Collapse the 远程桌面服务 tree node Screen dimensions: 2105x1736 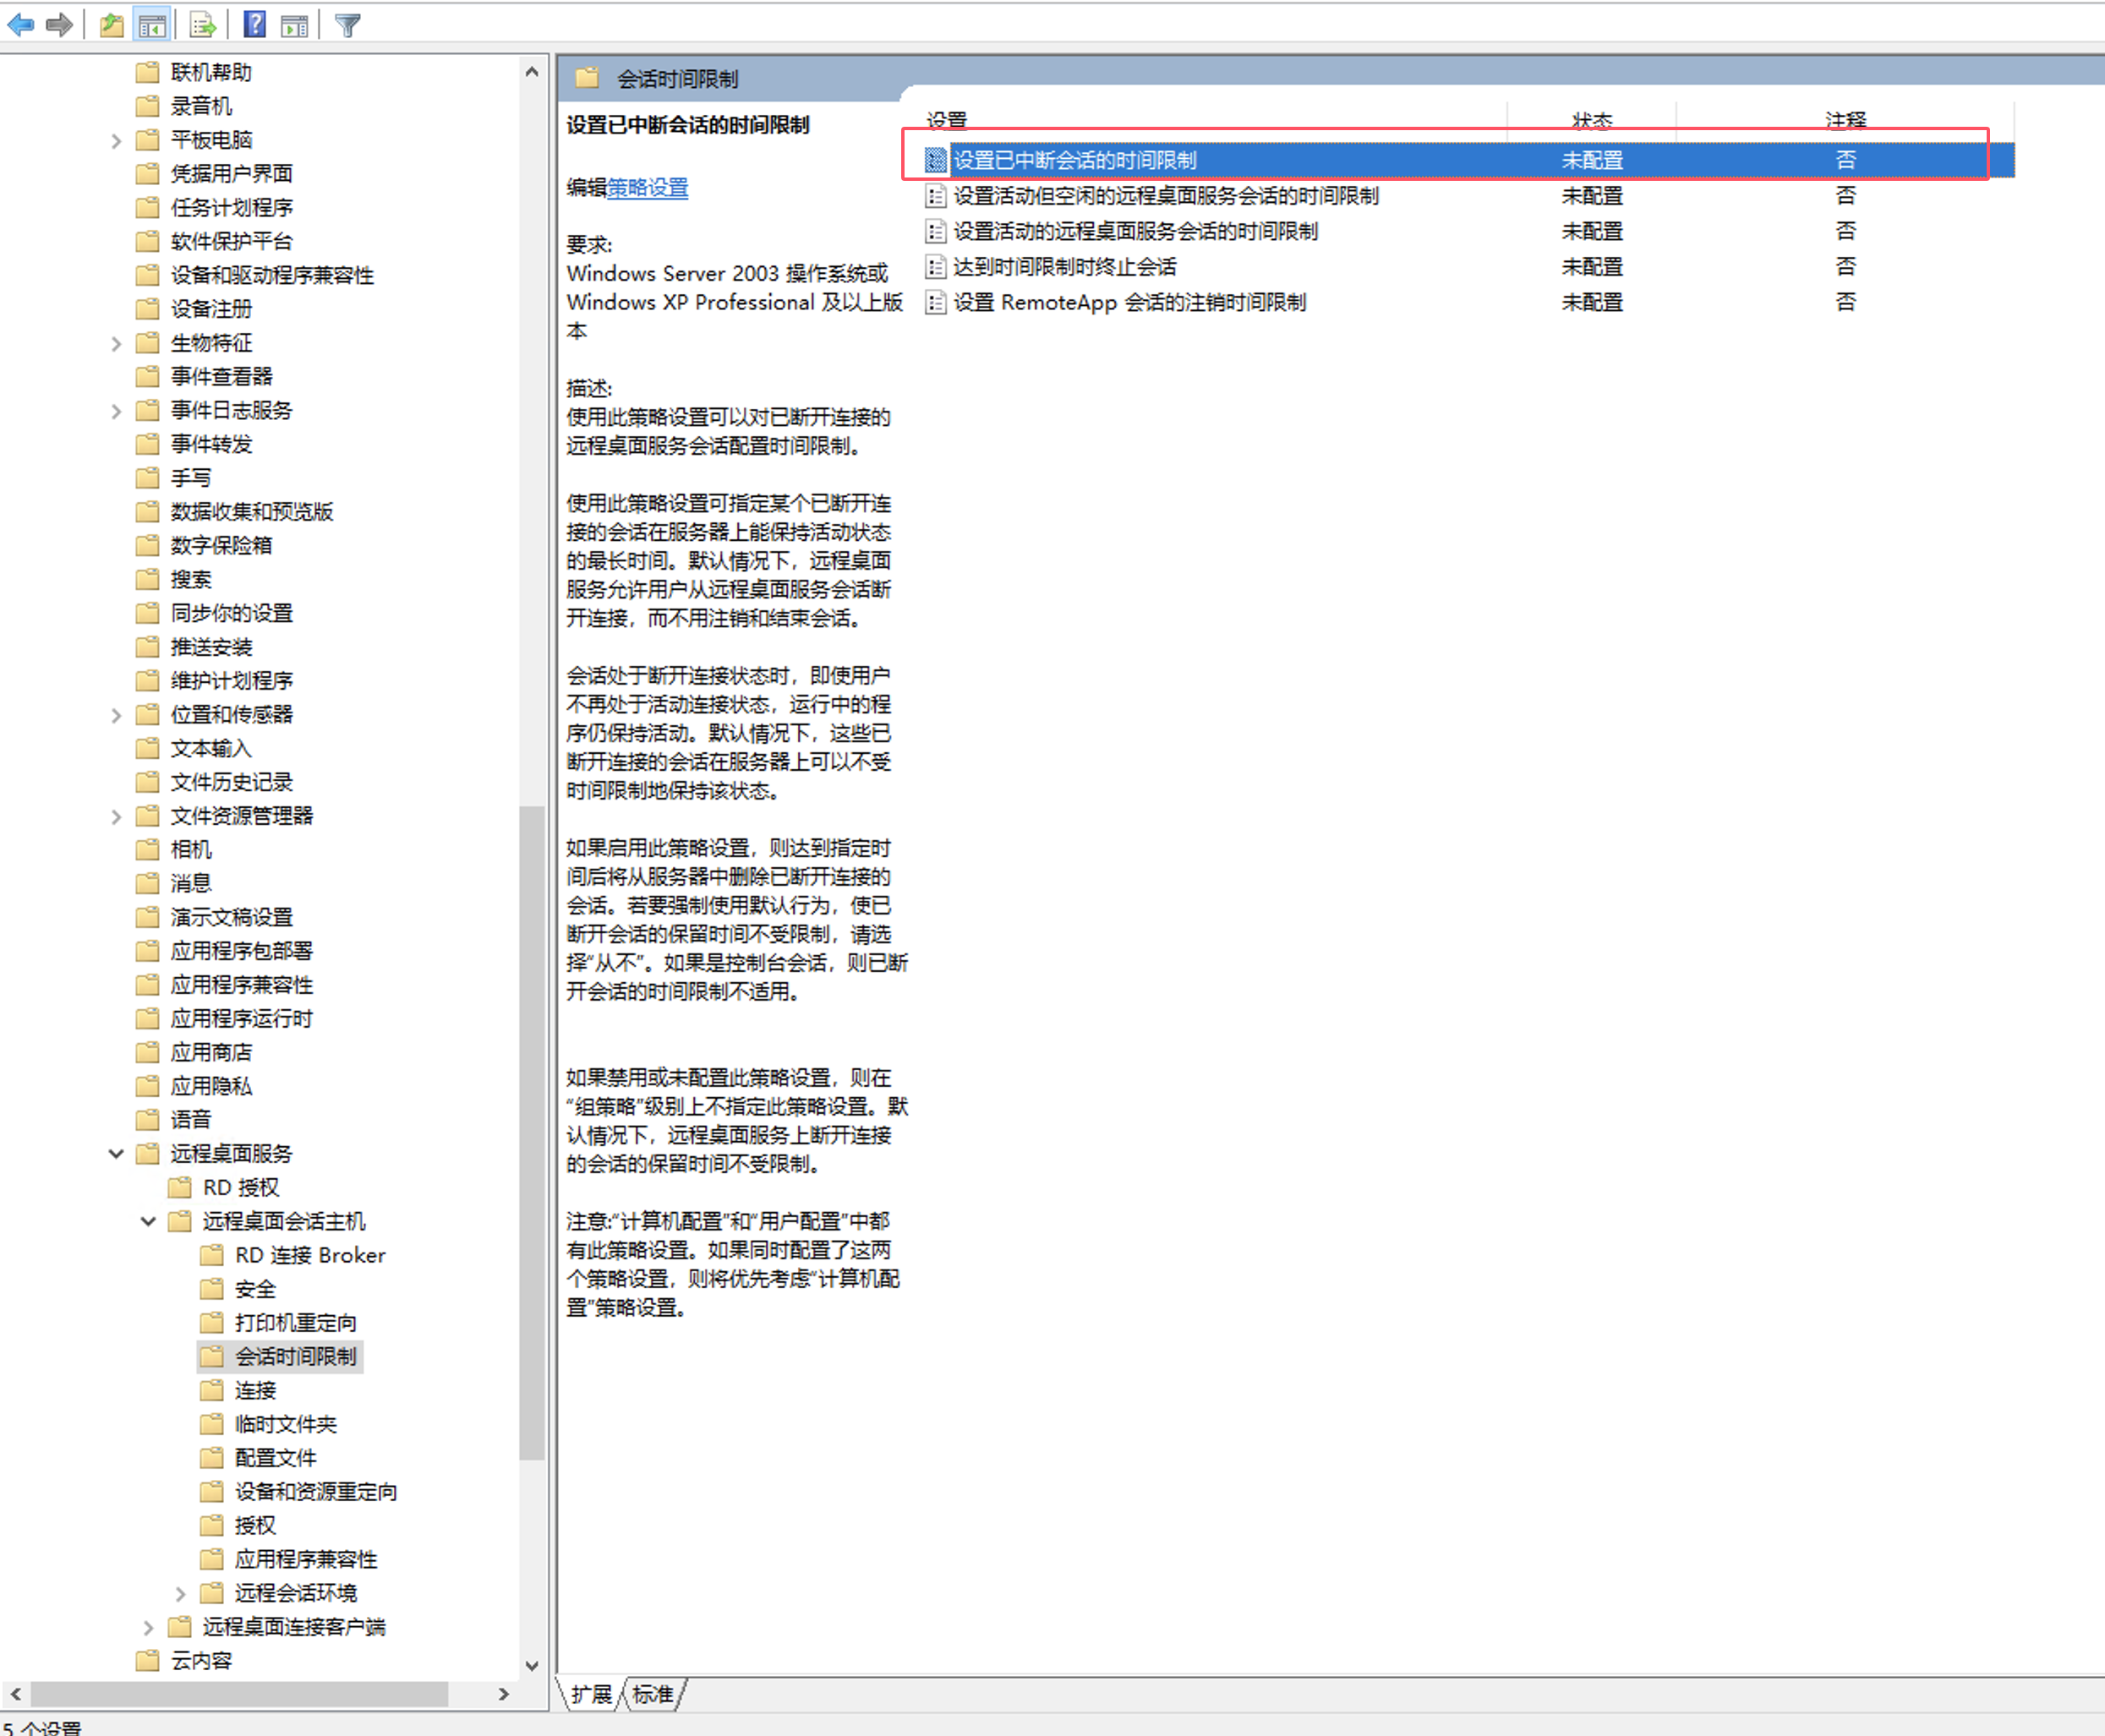pyautogui.click(x=116, y=1154)
